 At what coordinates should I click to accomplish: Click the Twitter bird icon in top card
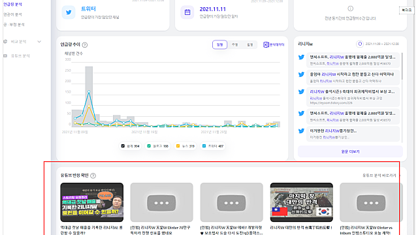click(x=69, y=12)
